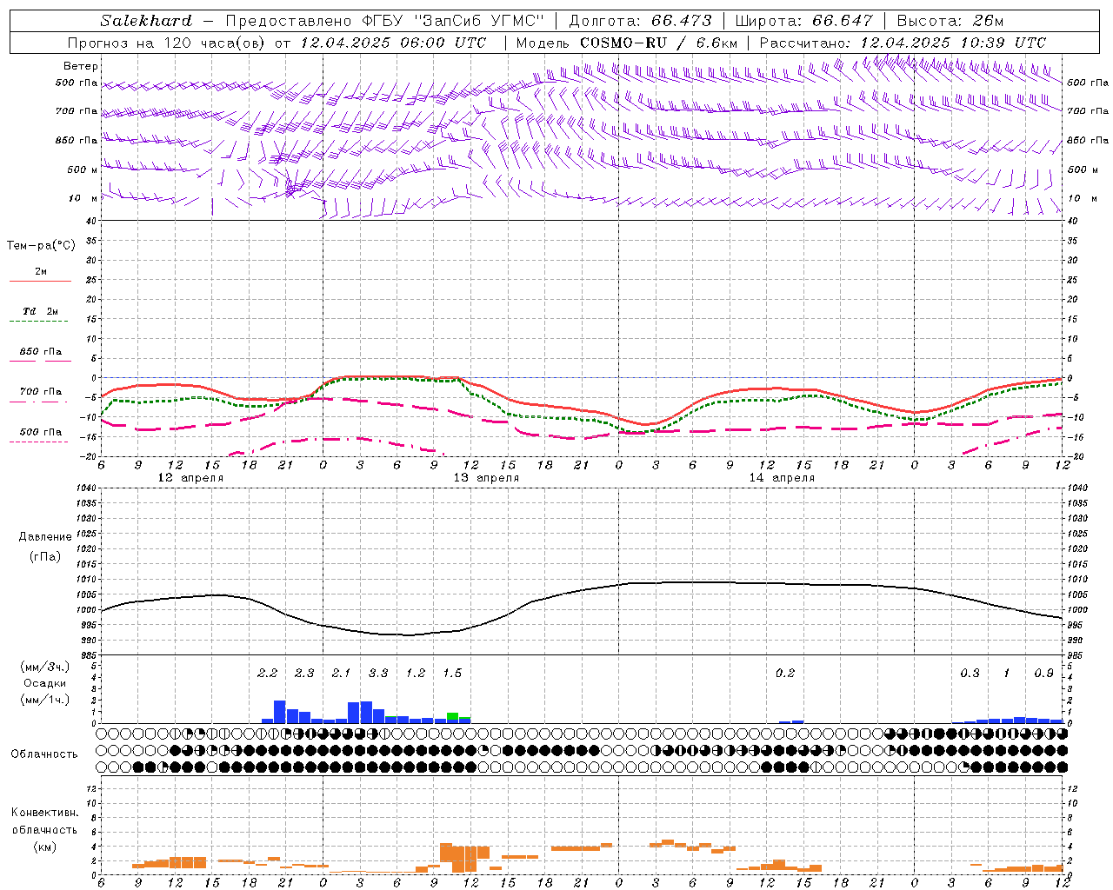The height and width of the screenshot is (890, 1113).
Task: Click the Широта: 66.647 value
Action: point(803,21)
